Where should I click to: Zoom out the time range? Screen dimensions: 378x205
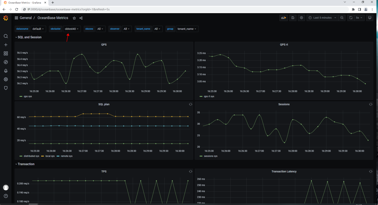point(342,18)
